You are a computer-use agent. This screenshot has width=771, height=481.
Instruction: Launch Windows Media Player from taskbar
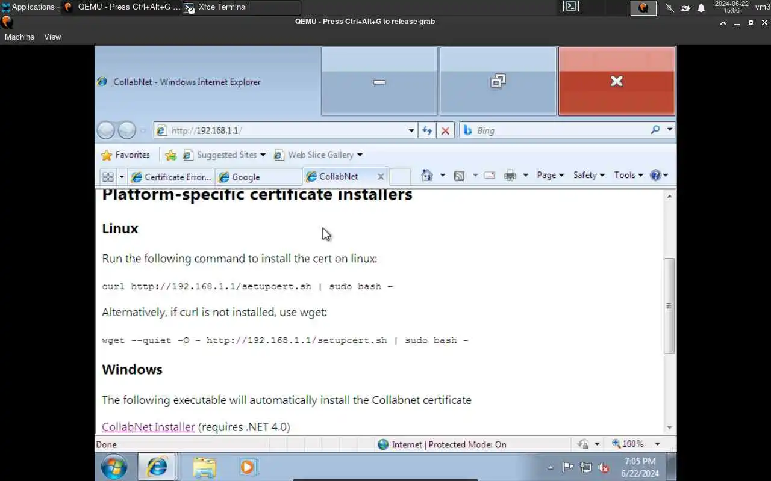point(248,467)
